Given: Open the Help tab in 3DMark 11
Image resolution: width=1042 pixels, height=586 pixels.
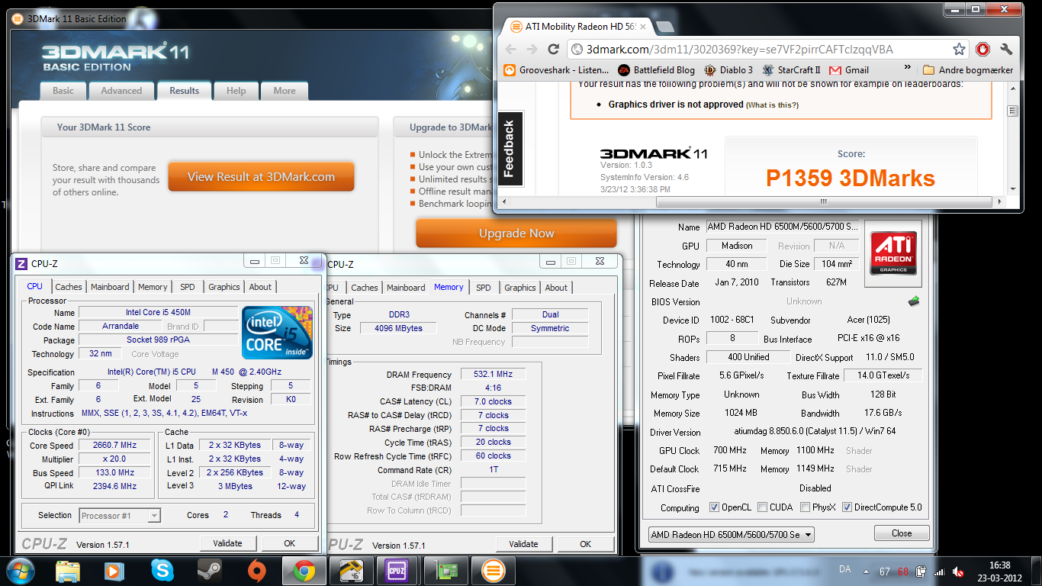Looking at the screenshot, I should [236, 91].
